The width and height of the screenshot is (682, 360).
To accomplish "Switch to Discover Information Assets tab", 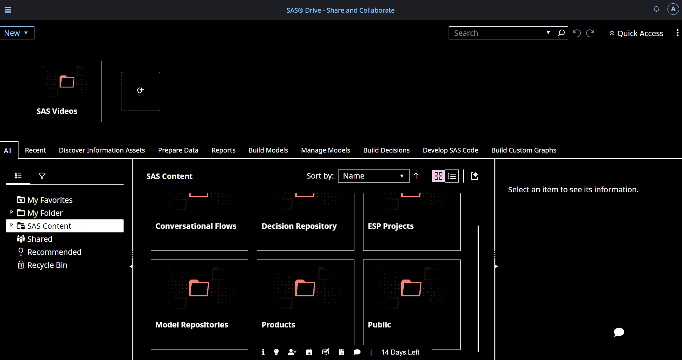I will click(x=102, y=150).
